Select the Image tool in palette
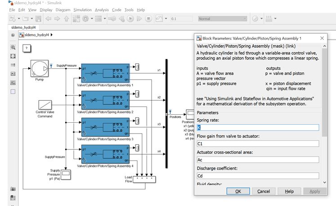Screen dimensions: 336x206 point(13,82)
